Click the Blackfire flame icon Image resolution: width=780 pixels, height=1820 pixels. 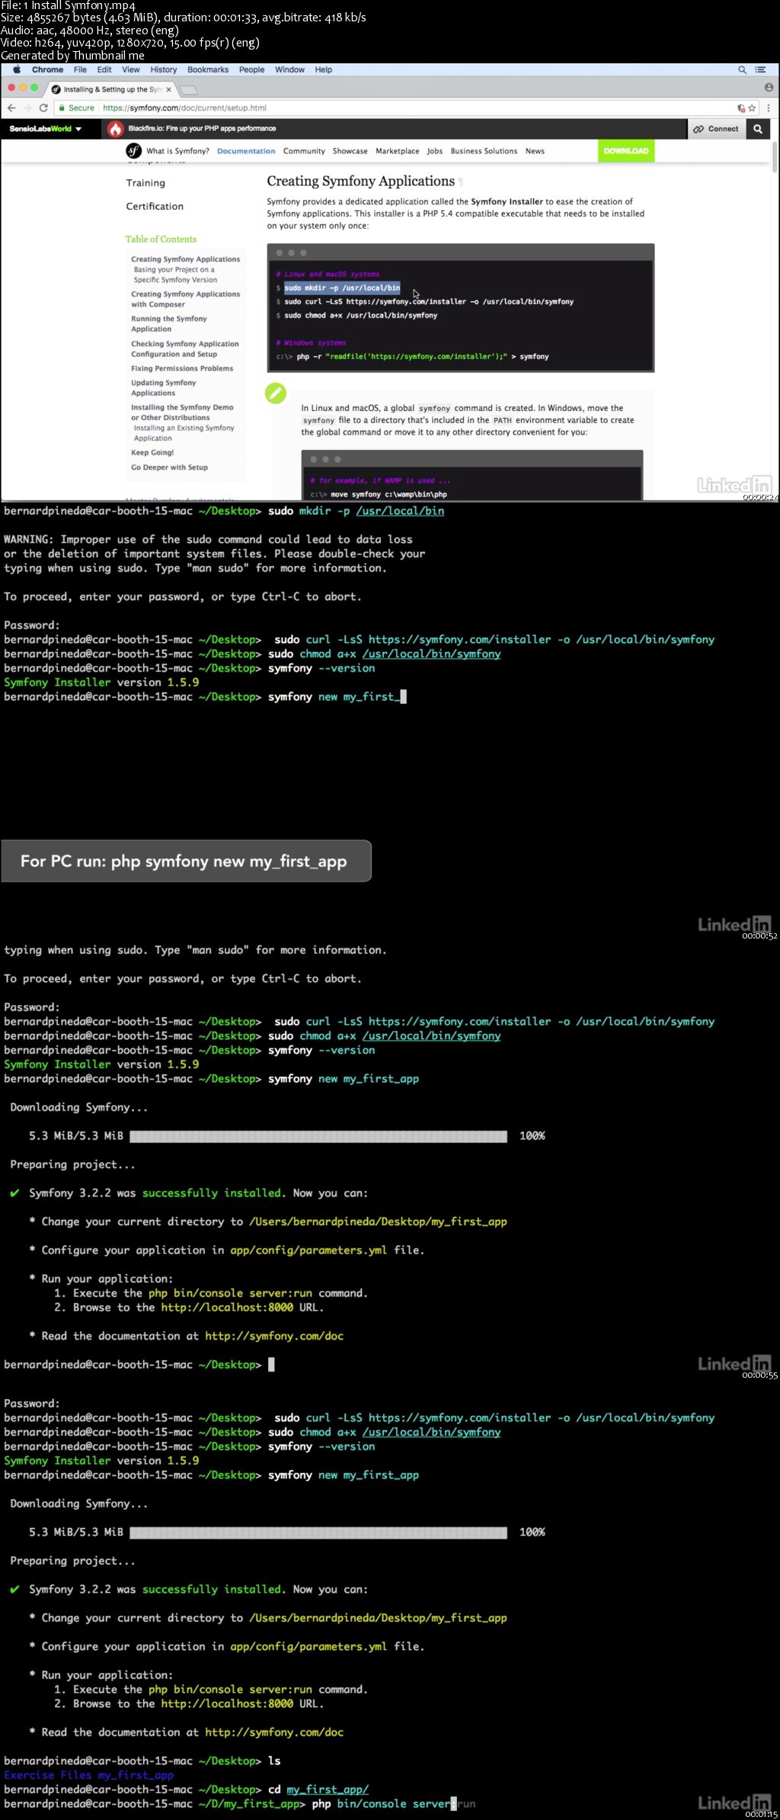click(x=115, y=129)
